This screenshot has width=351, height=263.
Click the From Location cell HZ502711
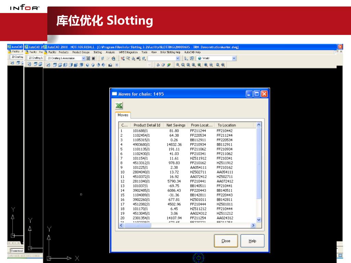tap(198, 172)
